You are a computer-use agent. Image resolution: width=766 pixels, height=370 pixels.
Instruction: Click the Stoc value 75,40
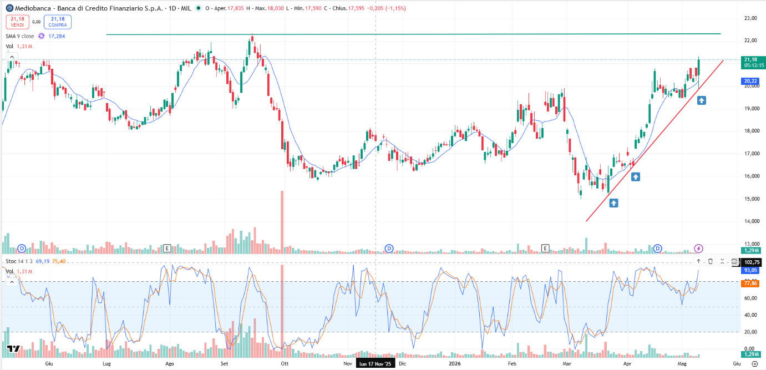(x=59, y=260)
